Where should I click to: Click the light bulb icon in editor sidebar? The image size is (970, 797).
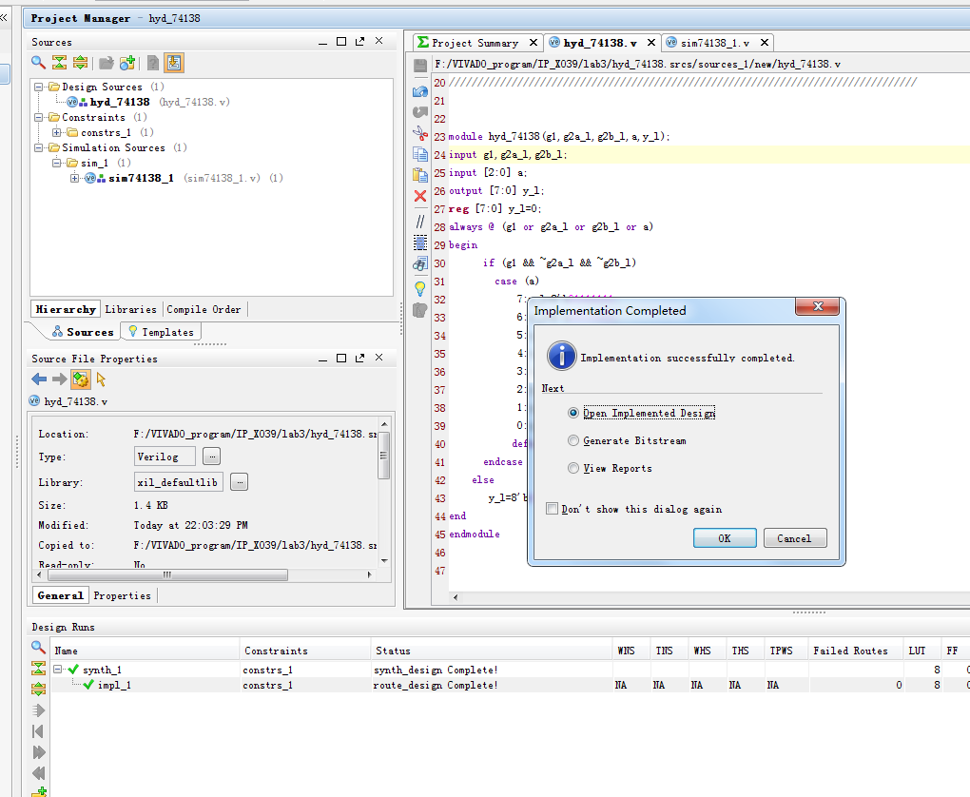(419, 287)
